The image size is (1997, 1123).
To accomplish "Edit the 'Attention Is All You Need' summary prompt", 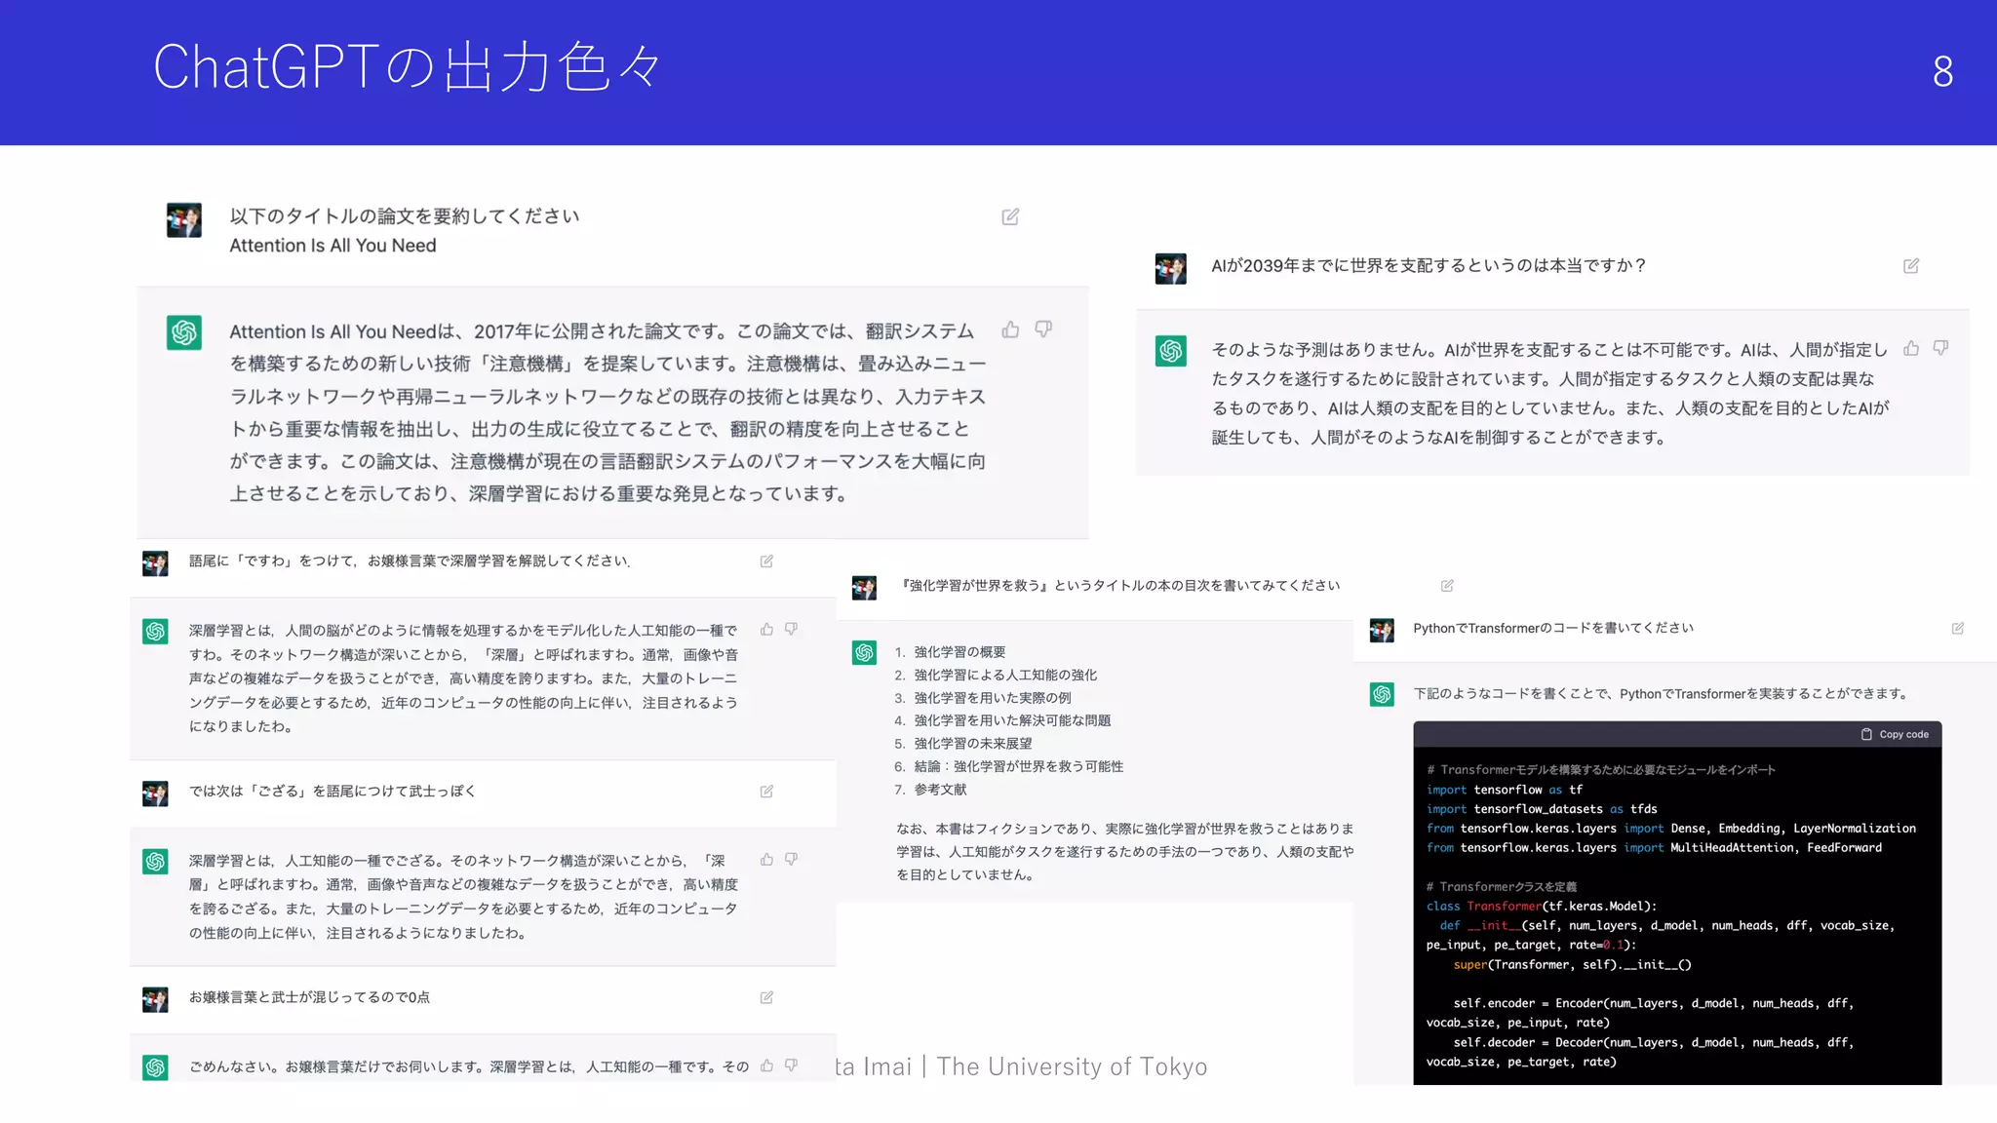I will [x=1010, y=216].
